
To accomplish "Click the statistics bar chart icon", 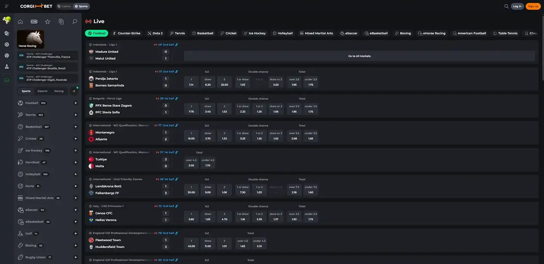I will [x=74, y=91].
